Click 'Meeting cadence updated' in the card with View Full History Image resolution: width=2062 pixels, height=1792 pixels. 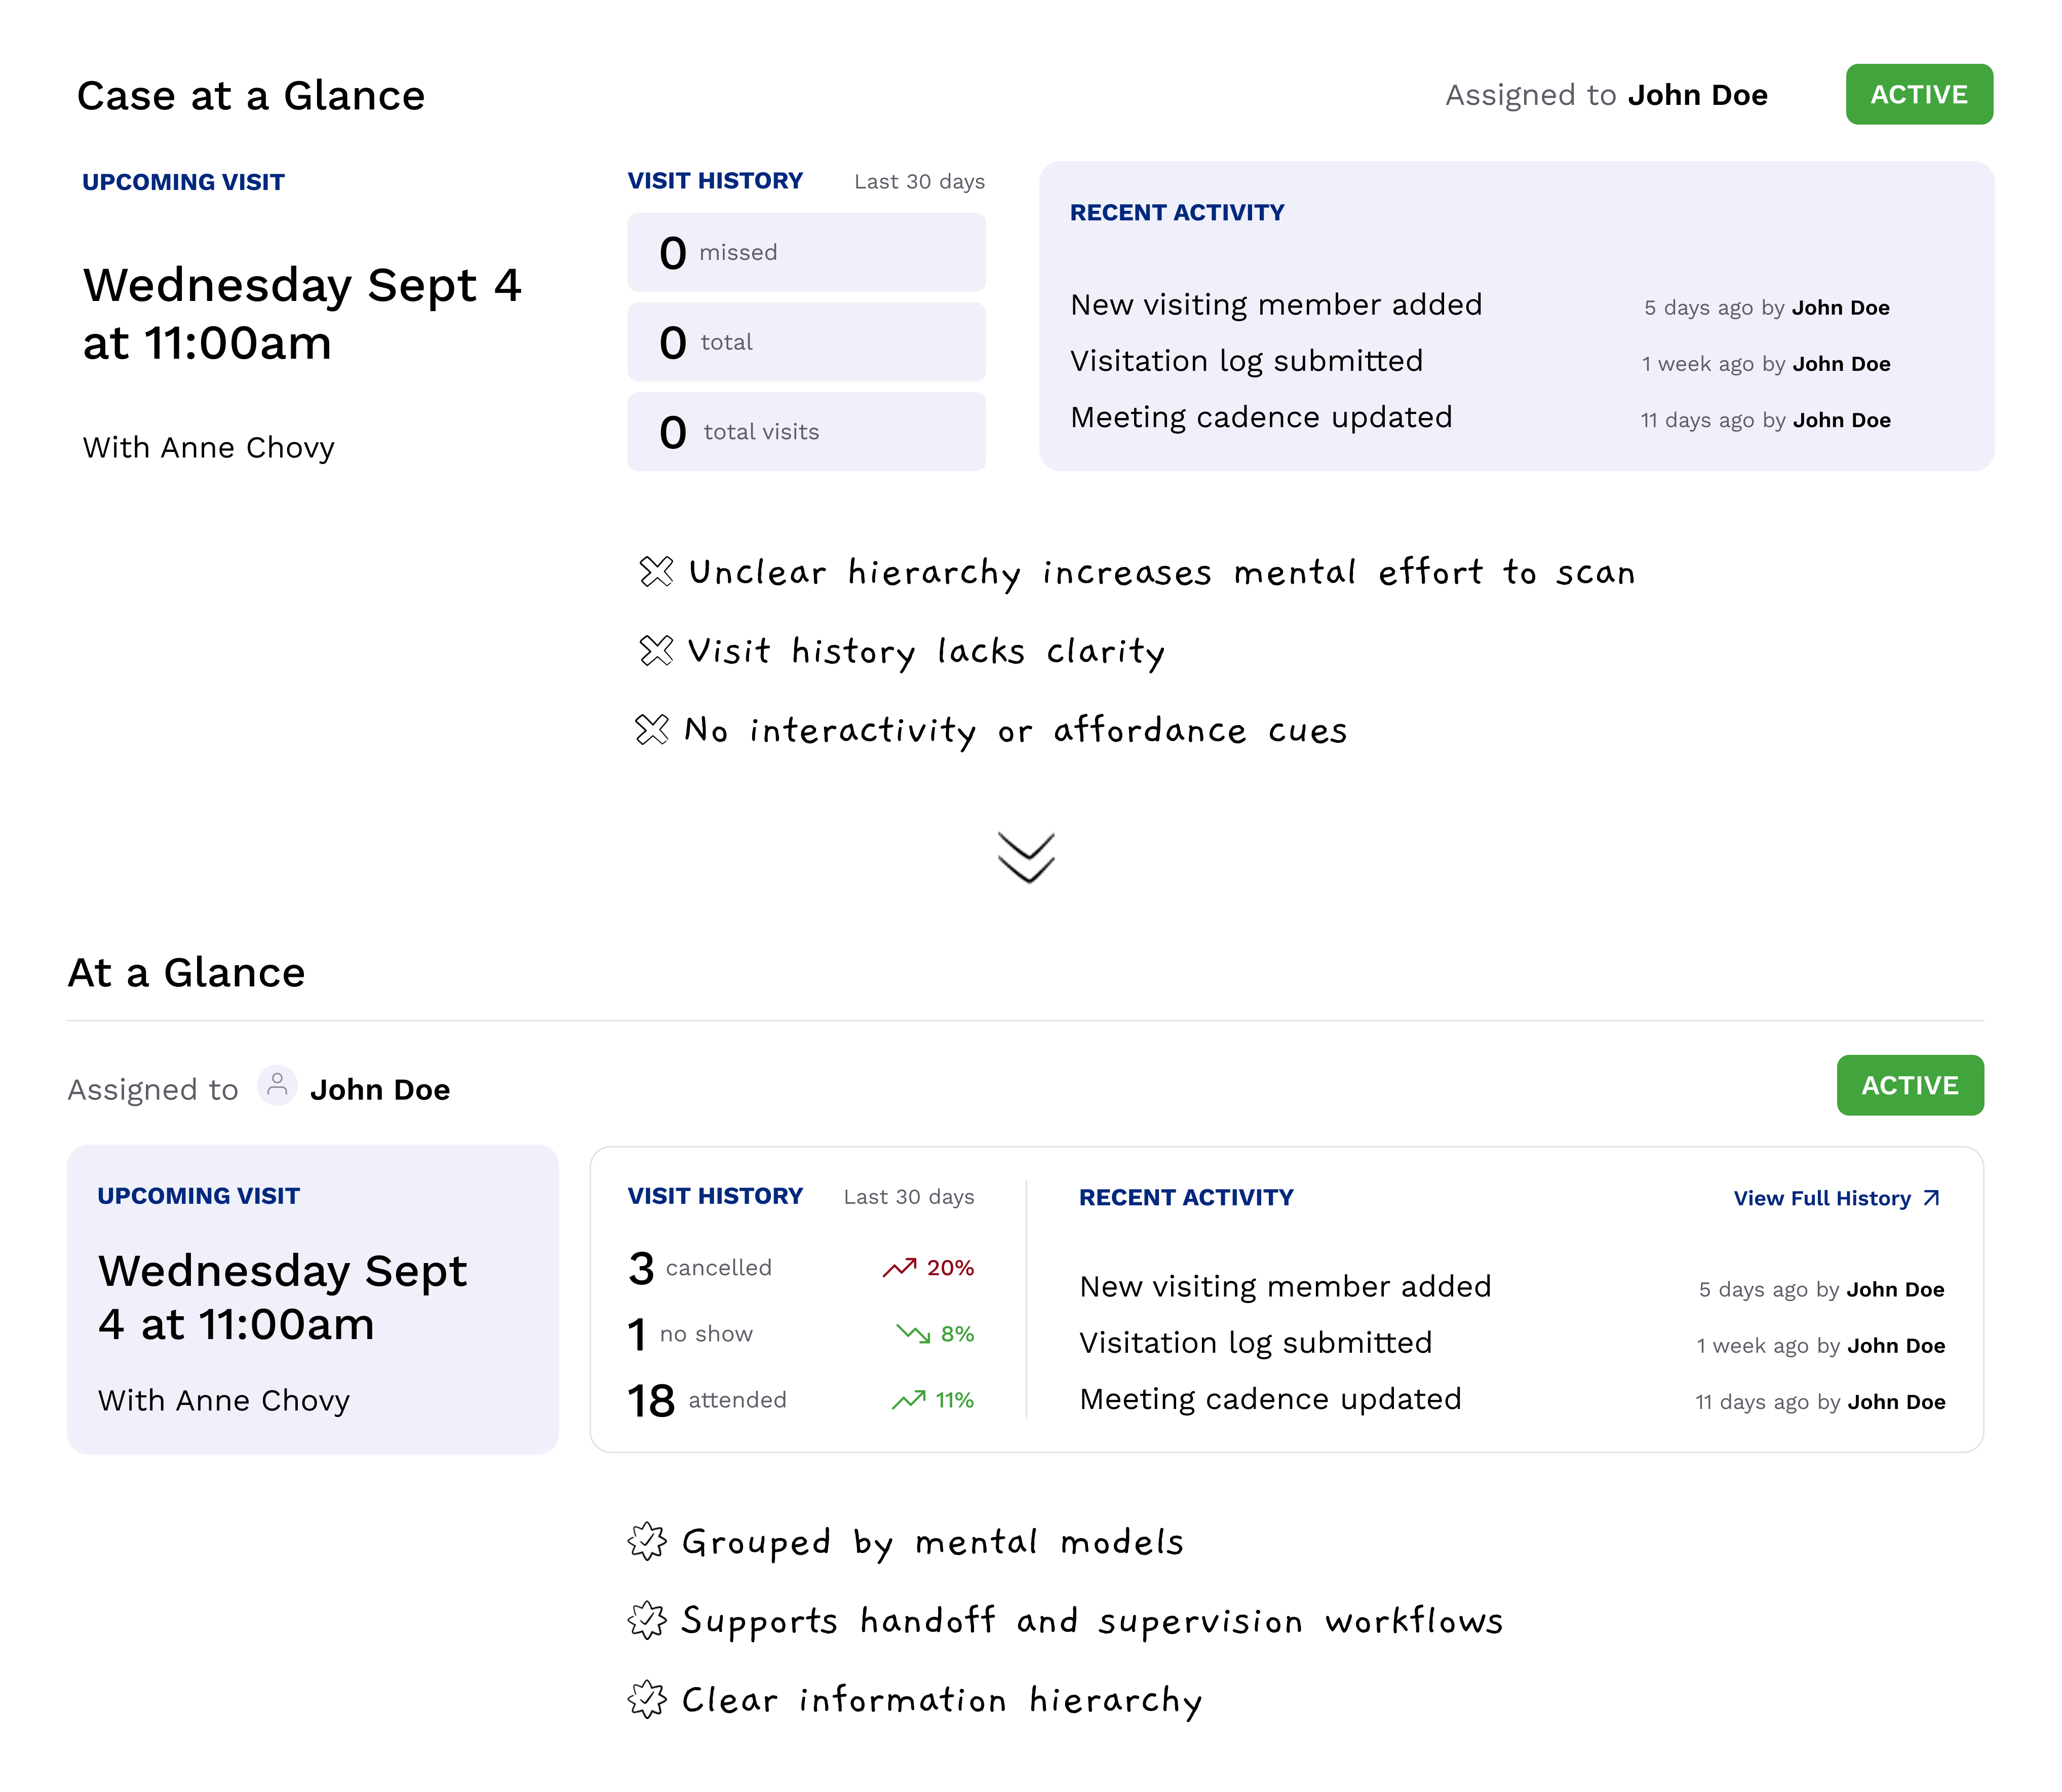(x=1270, y=1399)
